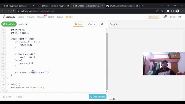
Task: Open the C++ language dropdown
Action: click(x=92, y=24)
